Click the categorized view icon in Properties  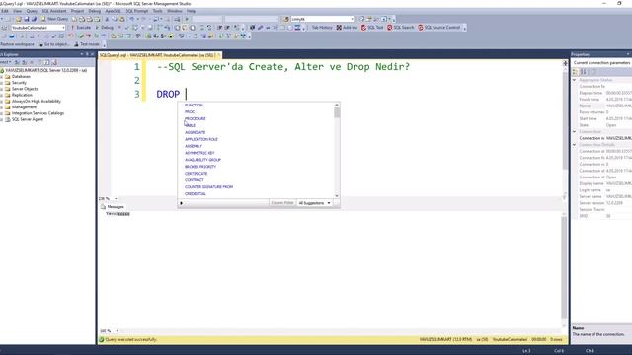(x=575, y=72)
